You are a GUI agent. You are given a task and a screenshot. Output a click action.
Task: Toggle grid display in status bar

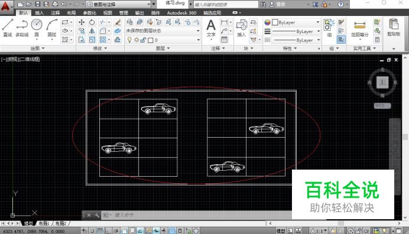(x=100, y=230)
